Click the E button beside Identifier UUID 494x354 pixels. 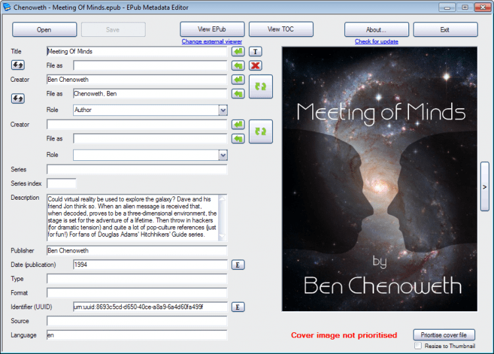pos(238,307)
